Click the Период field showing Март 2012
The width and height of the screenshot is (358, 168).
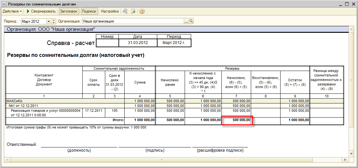(x=34, y=21)
